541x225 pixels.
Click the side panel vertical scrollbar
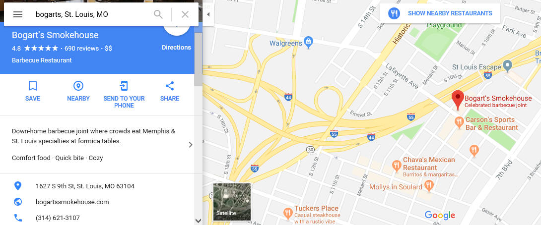[x=198, y=58]
